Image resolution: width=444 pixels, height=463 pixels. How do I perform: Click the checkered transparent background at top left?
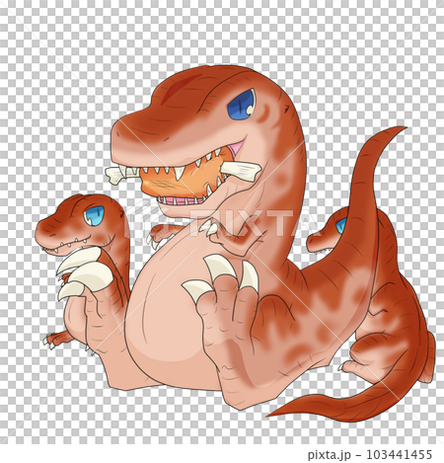(x=49, y=49)
